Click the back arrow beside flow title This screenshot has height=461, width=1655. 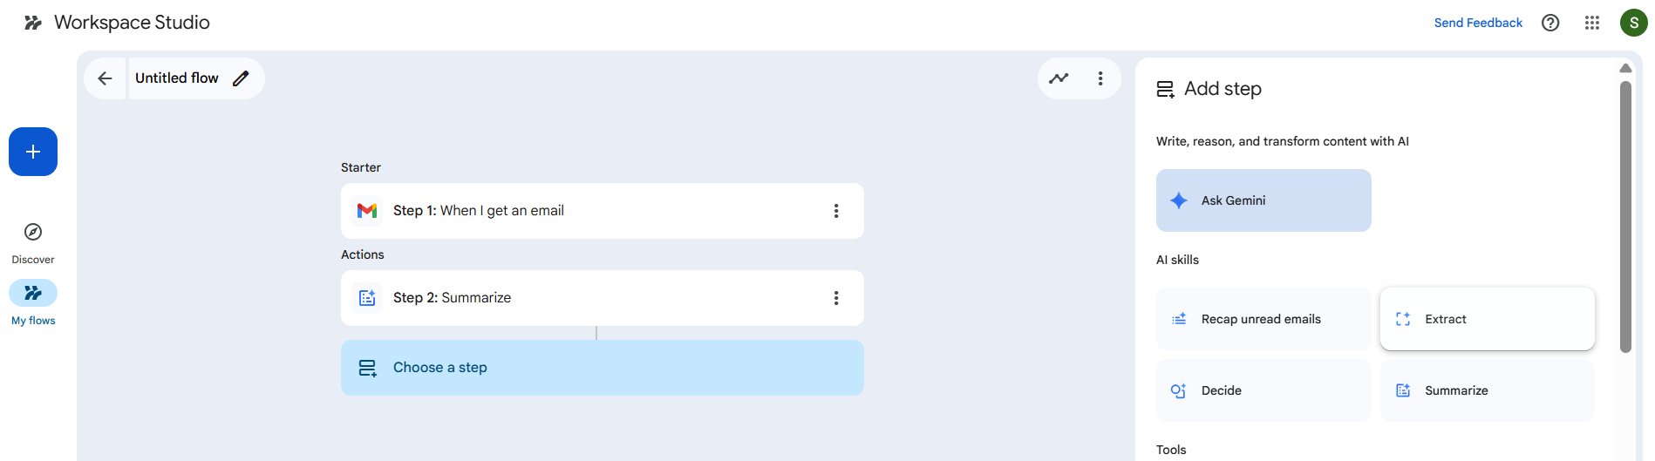(105, 78)
